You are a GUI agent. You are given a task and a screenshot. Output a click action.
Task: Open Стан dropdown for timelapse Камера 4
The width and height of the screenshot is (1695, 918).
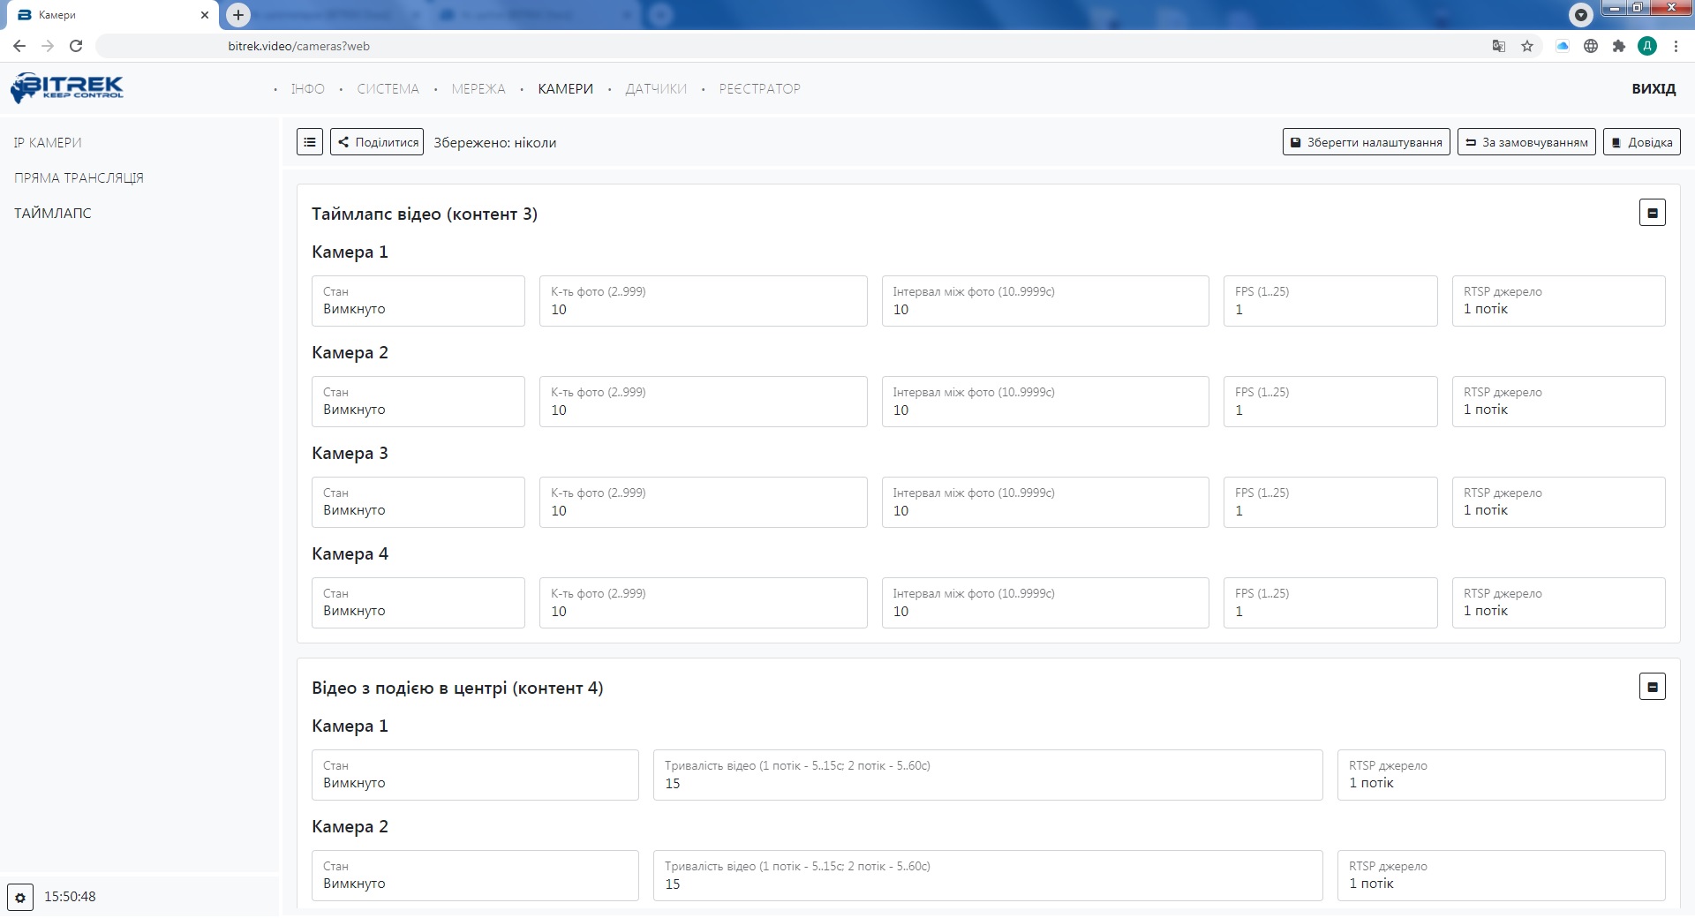coord(418,603)
